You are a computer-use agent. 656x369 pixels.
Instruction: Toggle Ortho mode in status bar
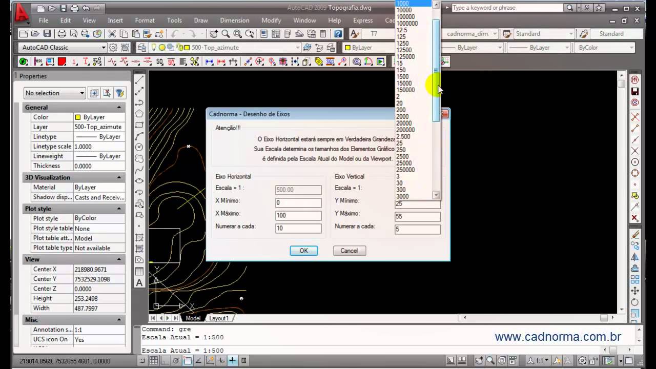pyautogui.click(x=166, y=361)
